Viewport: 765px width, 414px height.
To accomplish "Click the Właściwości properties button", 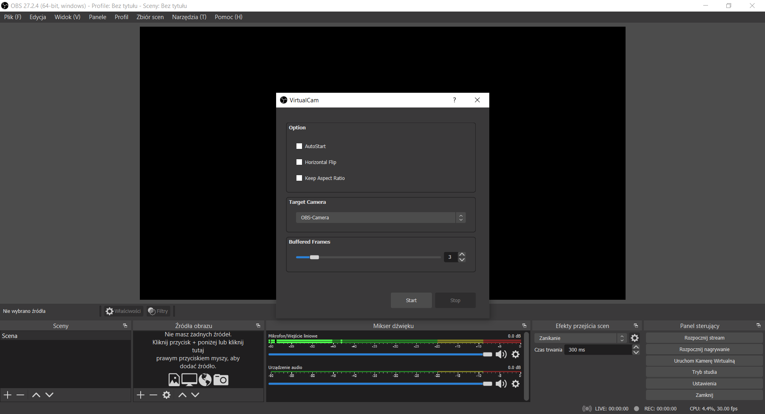I will pos(123,311).
